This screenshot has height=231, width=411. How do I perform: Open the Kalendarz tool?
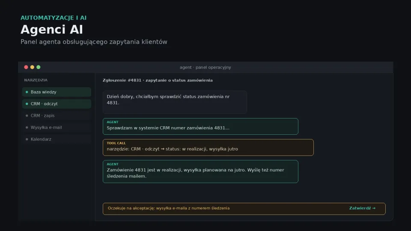point(57,139)
